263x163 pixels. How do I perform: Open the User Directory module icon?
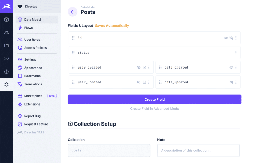(x=6, y=33)
